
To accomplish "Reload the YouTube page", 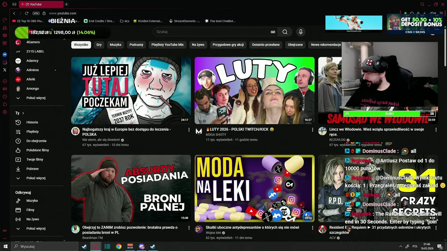I will (x=27, y=13).
